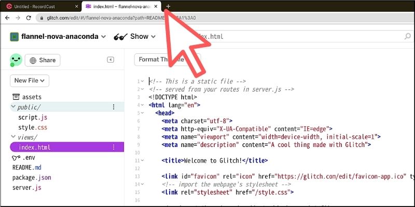415x207 pixels.
Task: Open README.md file
Action: [27, 168]
